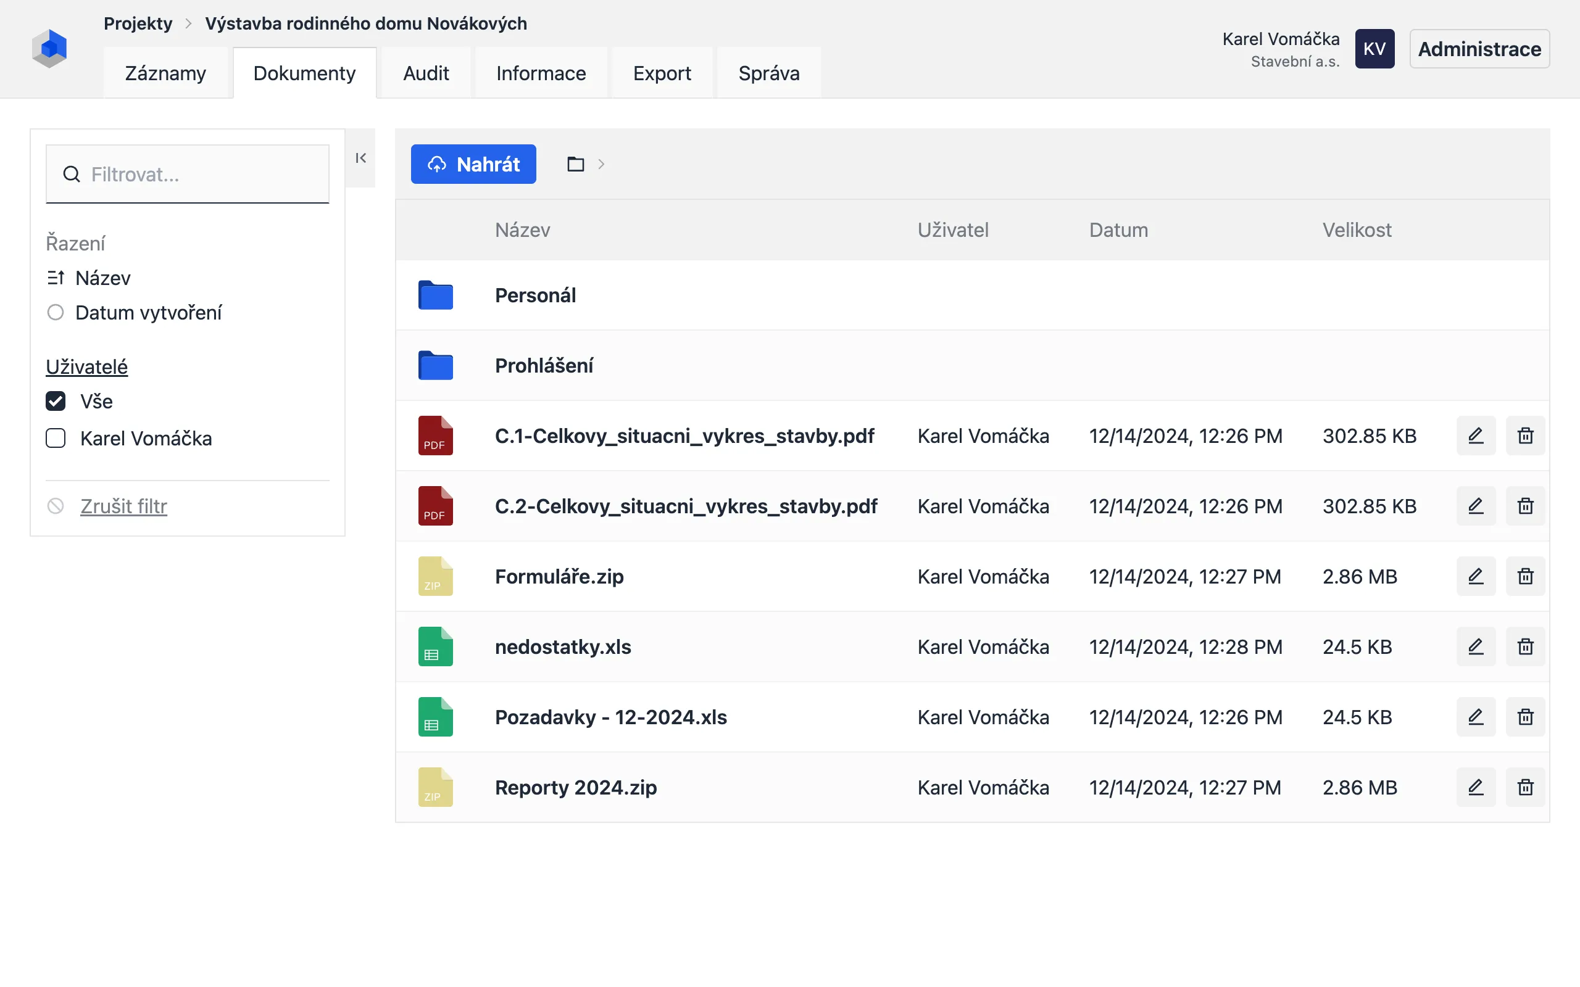
Task: Edit C.2-Celkovy_situacni_vykres_stavby.pdf with pencil icon
Action: pyautogui.click(x=1476, y=506)
